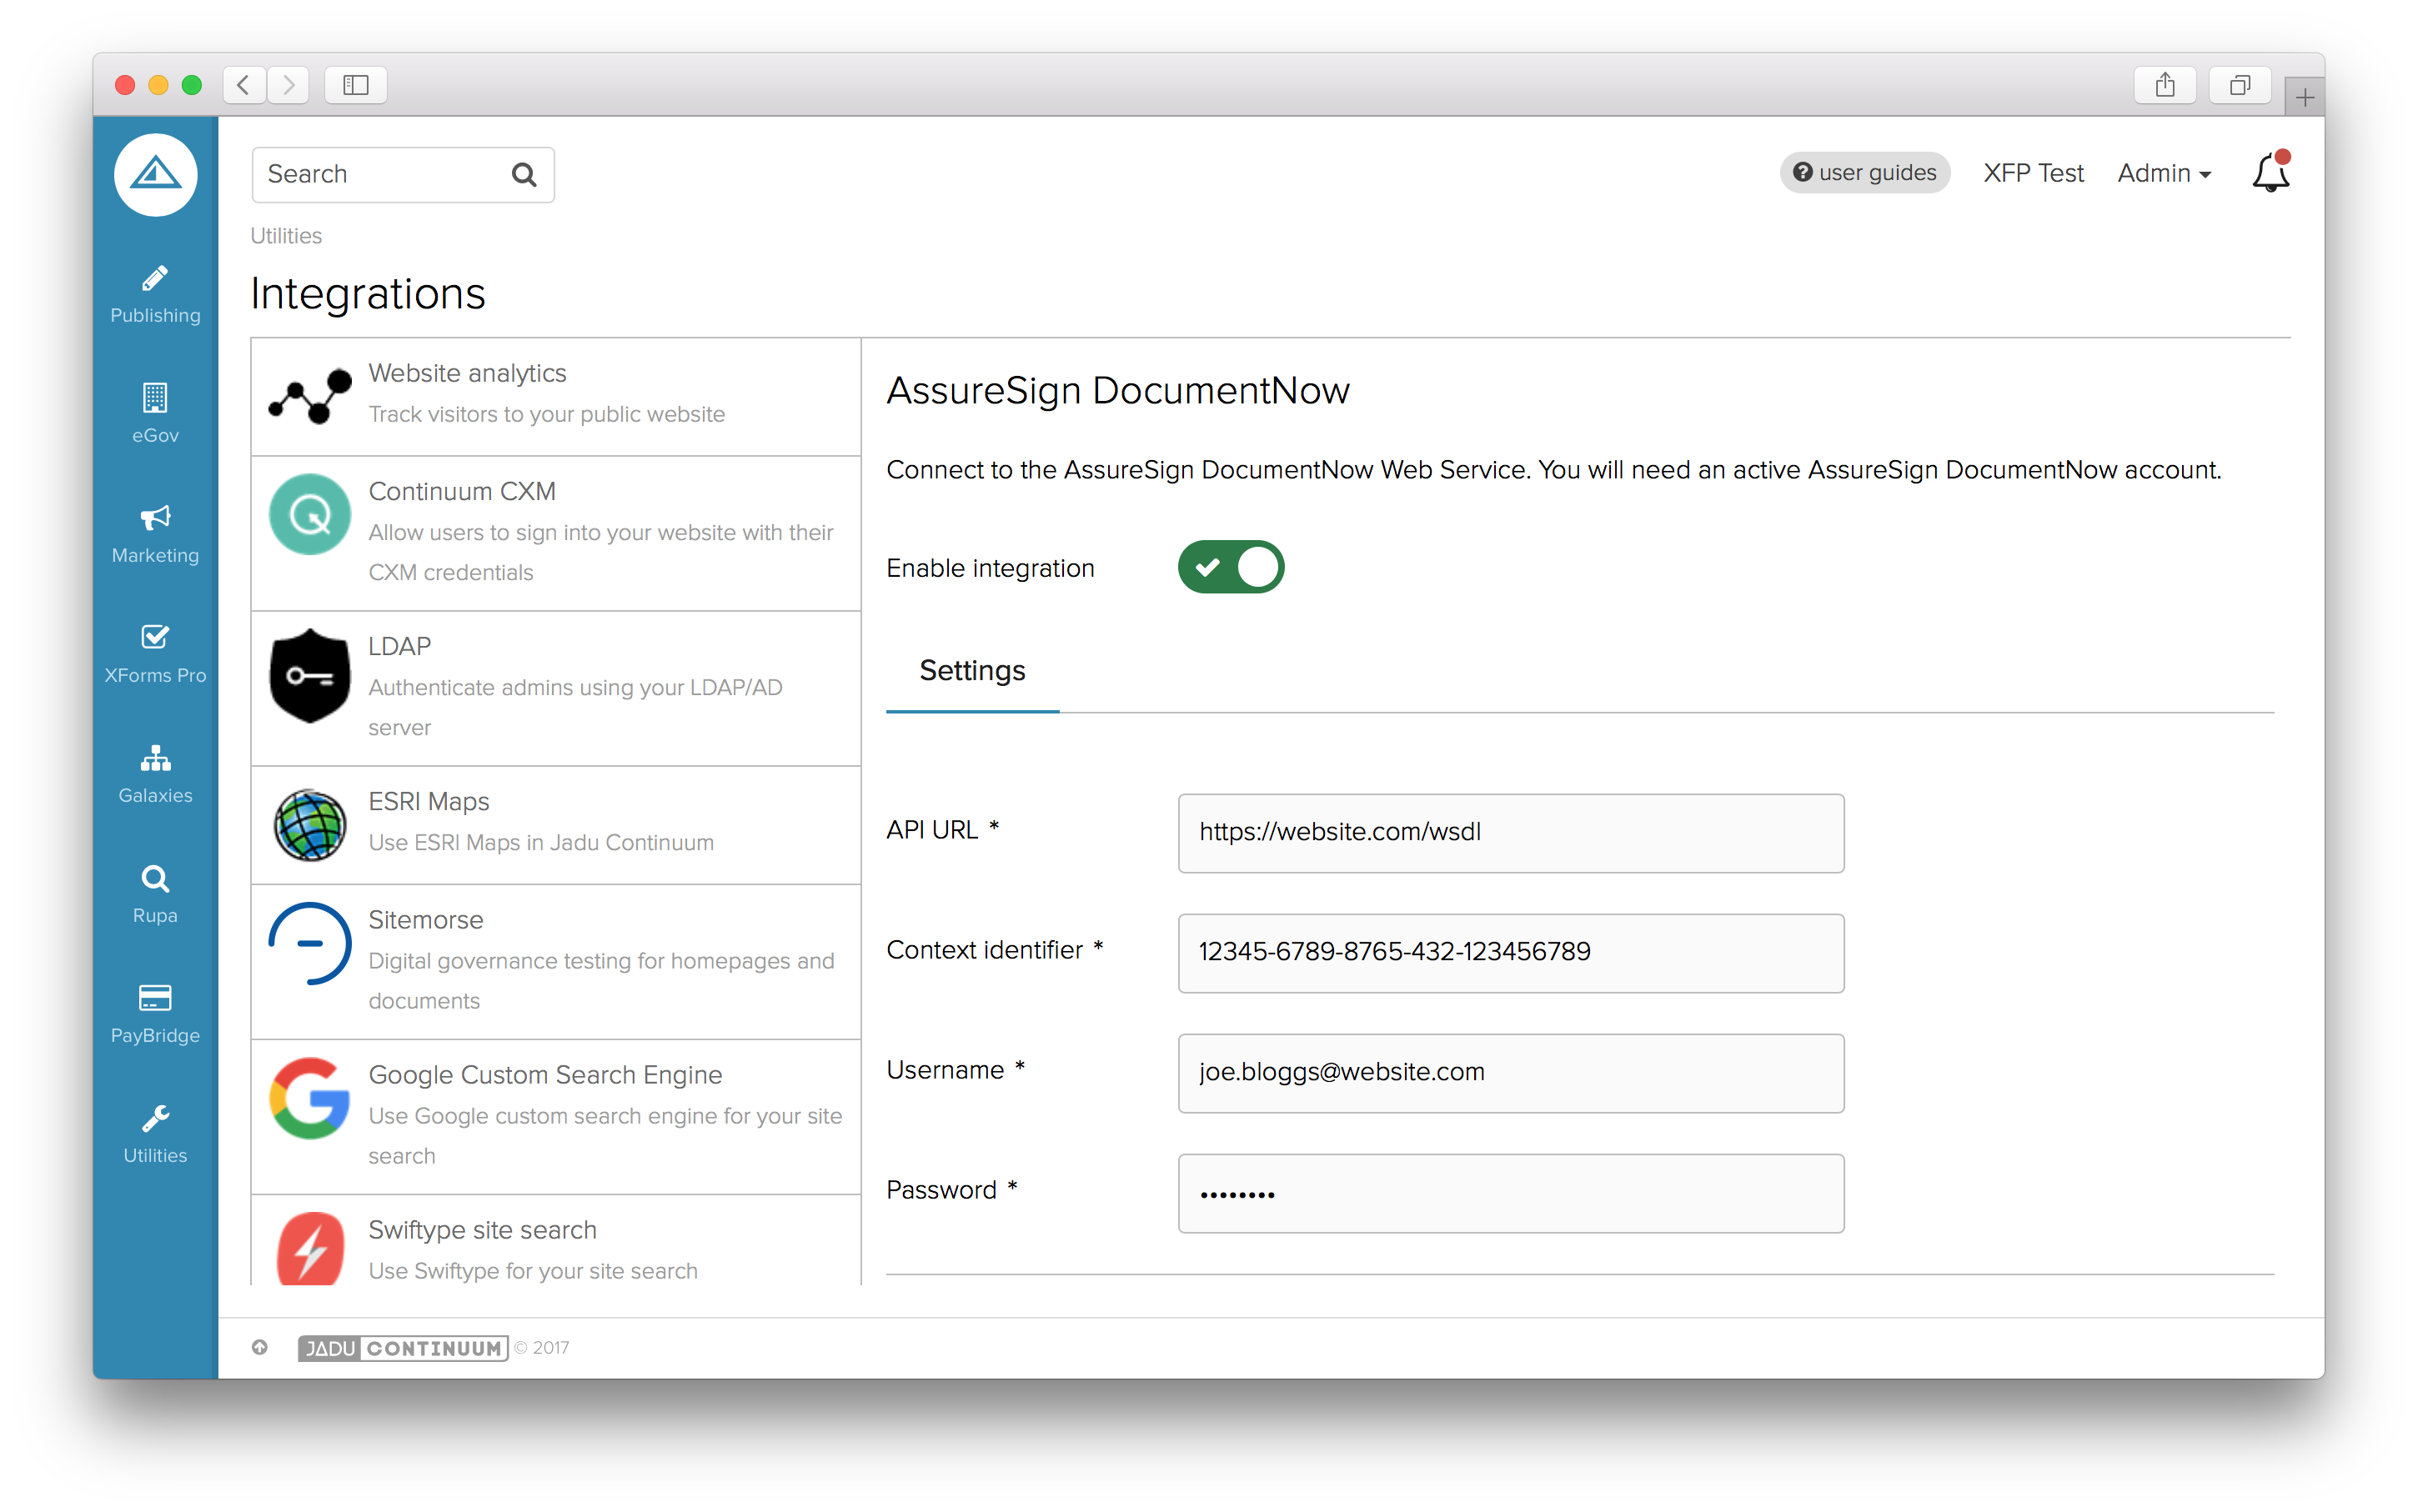Toggle the browser sidebar button
Image resolution: width=2418 pixels, height=1512 pixels.
pyautogui.click(x=355, y=85)
